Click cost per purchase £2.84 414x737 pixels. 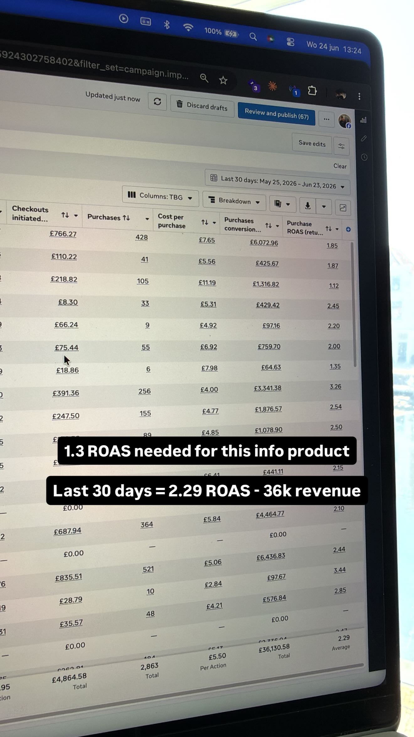click(x=213, y=584)
